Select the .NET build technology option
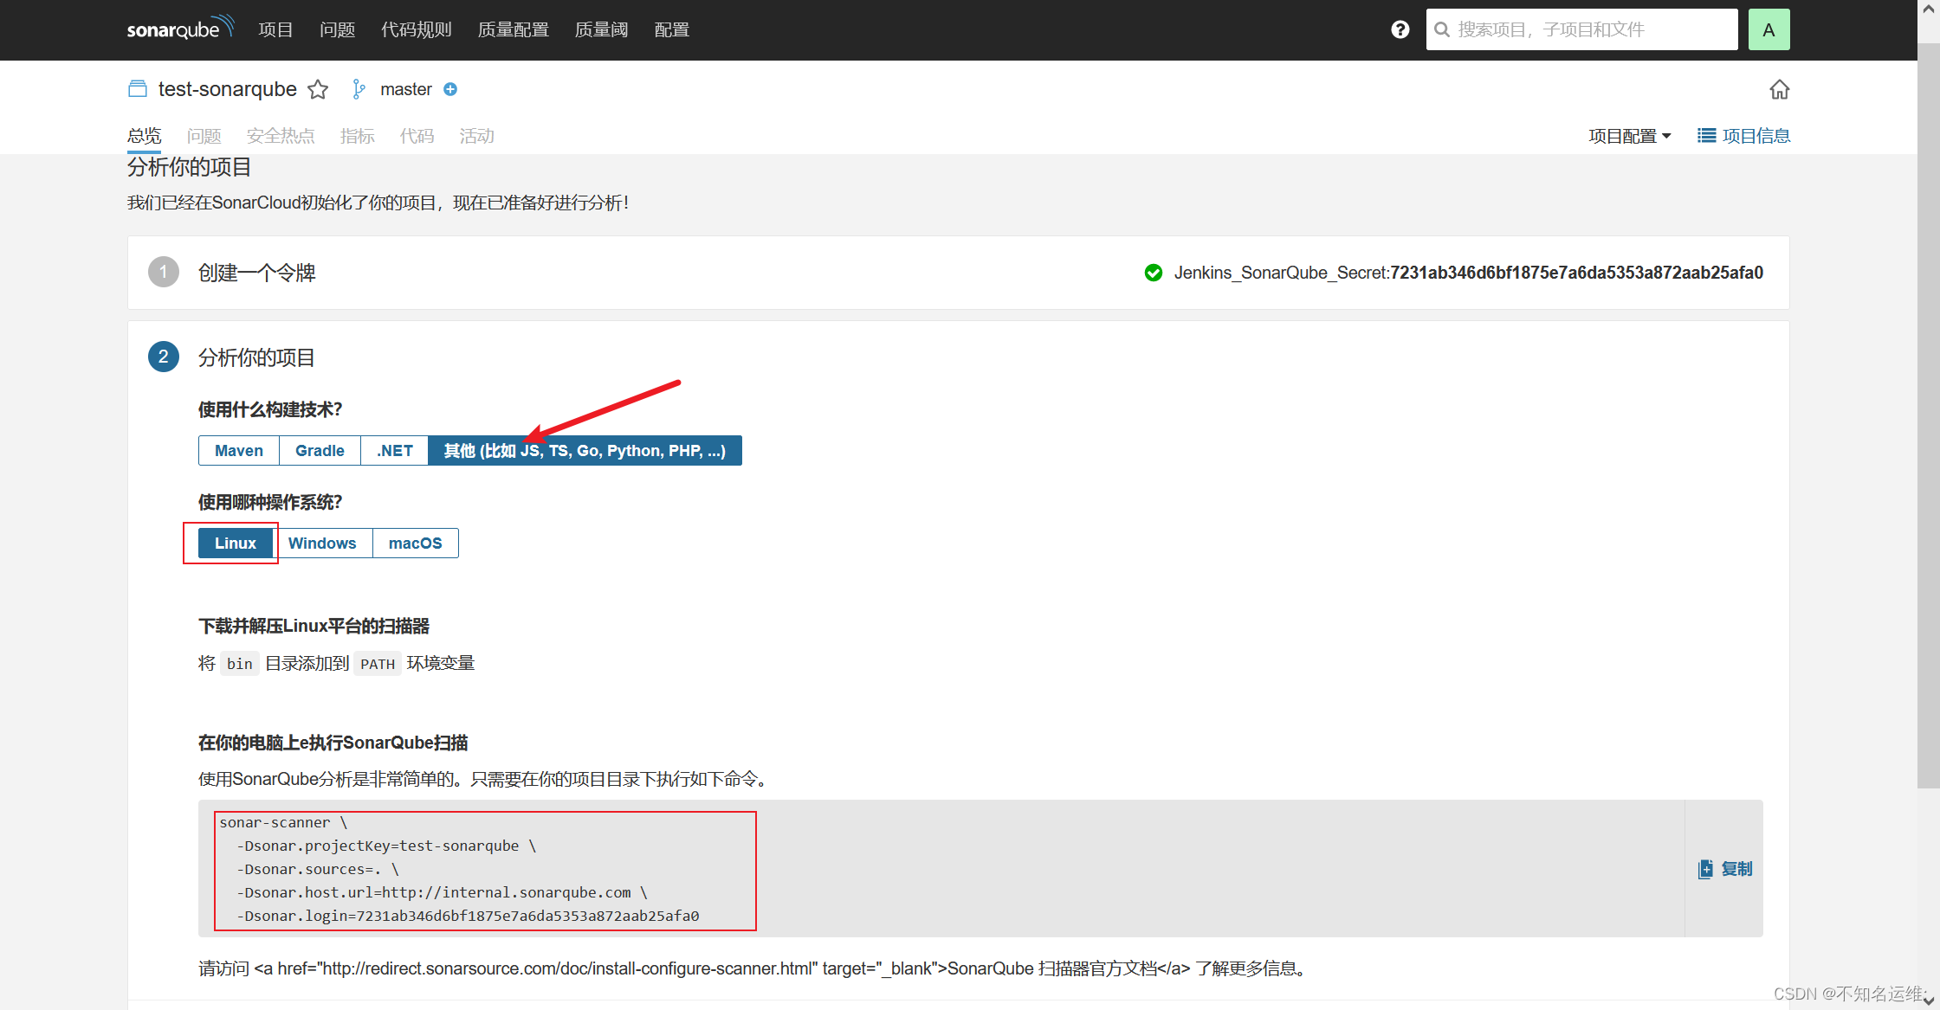The height and width of the screenshot is (1010, 1940). tap(394, 450)
